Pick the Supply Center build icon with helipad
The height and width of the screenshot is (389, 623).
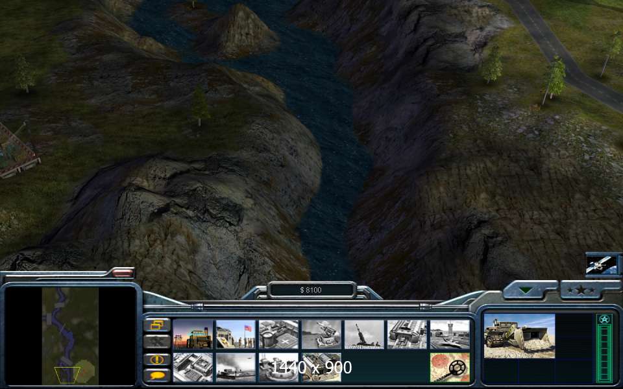[x=278, y=335]
